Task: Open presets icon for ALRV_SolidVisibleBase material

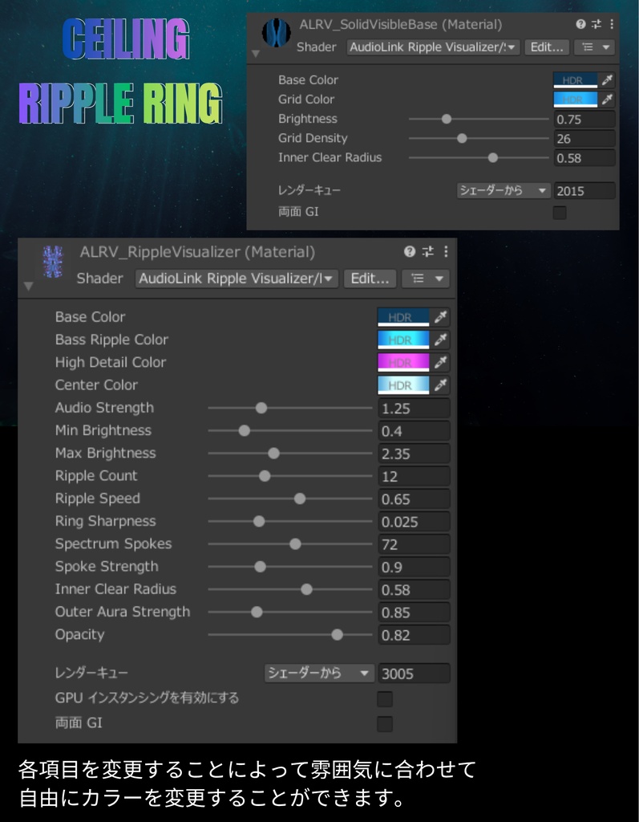Action: click(596, 24)
